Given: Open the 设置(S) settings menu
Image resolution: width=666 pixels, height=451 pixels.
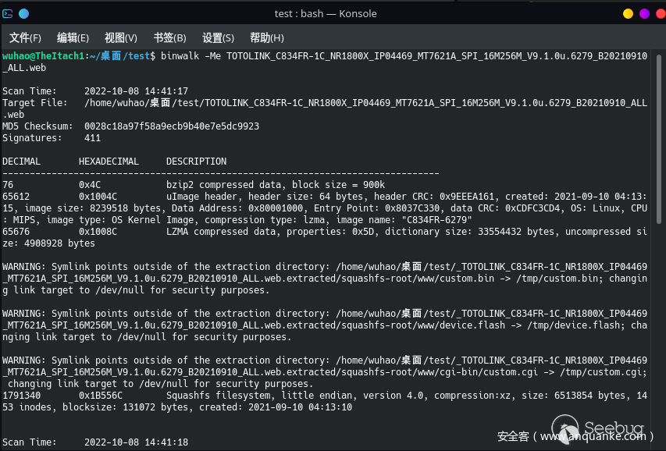Looking at the screenshot, I should point(218,37).
